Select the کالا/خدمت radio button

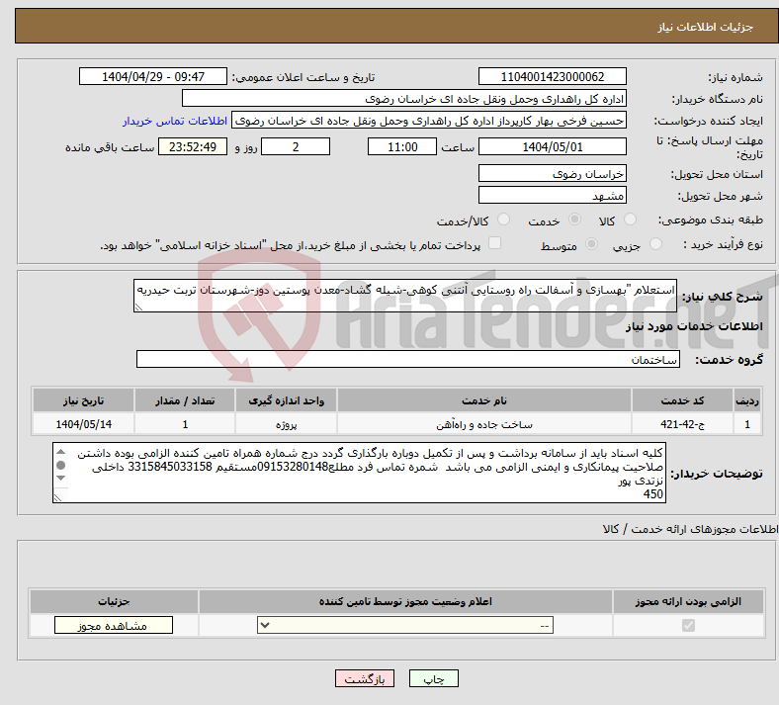pos(503,220)
